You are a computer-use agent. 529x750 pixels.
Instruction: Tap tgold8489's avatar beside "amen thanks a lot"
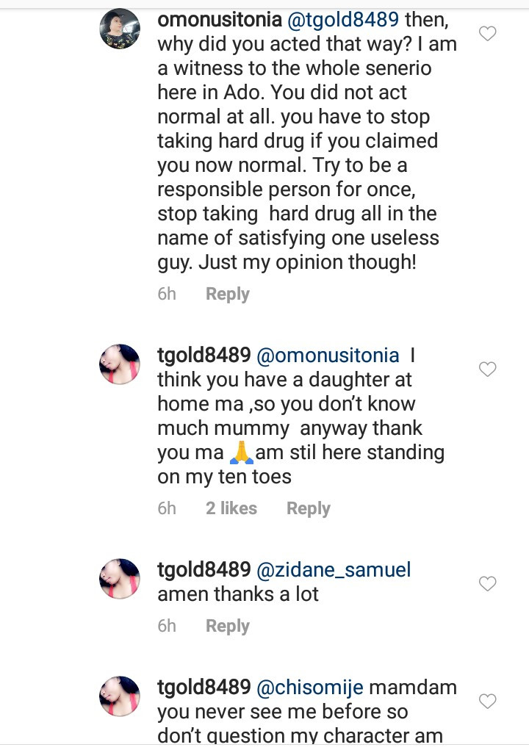(120, 578)
